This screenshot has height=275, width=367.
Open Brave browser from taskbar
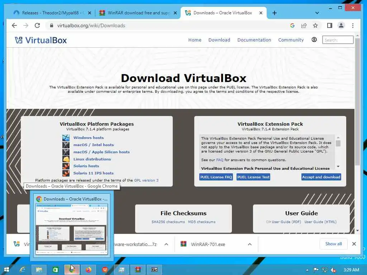[x=105, y=270]
